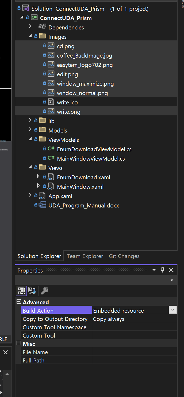184x397 pixels.
Task: Select the MainWindowViewModel.cs file name
Action: coord(91,158)
